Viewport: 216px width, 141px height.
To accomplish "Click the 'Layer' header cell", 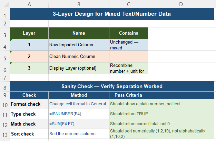I will click(29, 33).
